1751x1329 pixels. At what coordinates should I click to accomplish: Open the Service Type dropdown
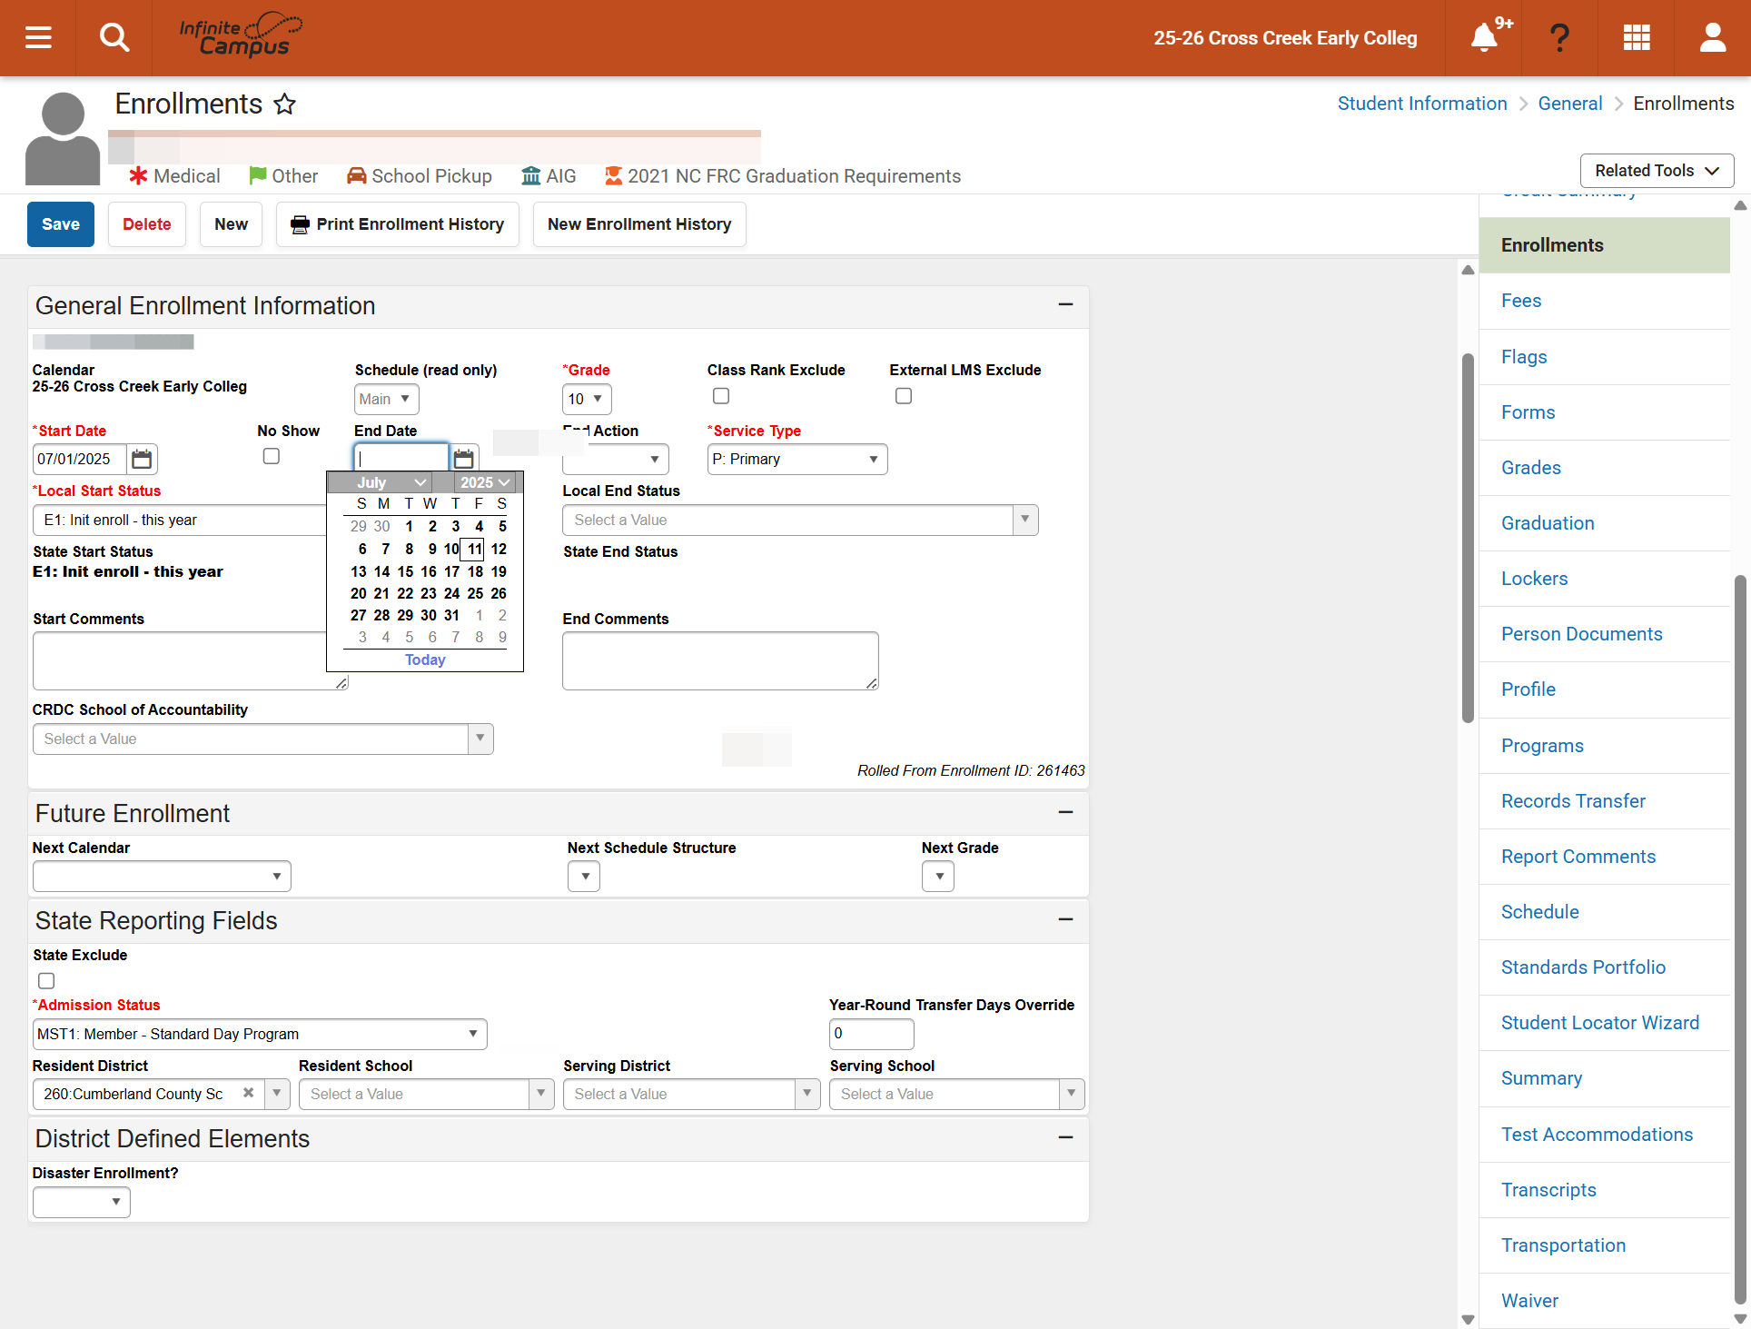[x=796, y=459]
